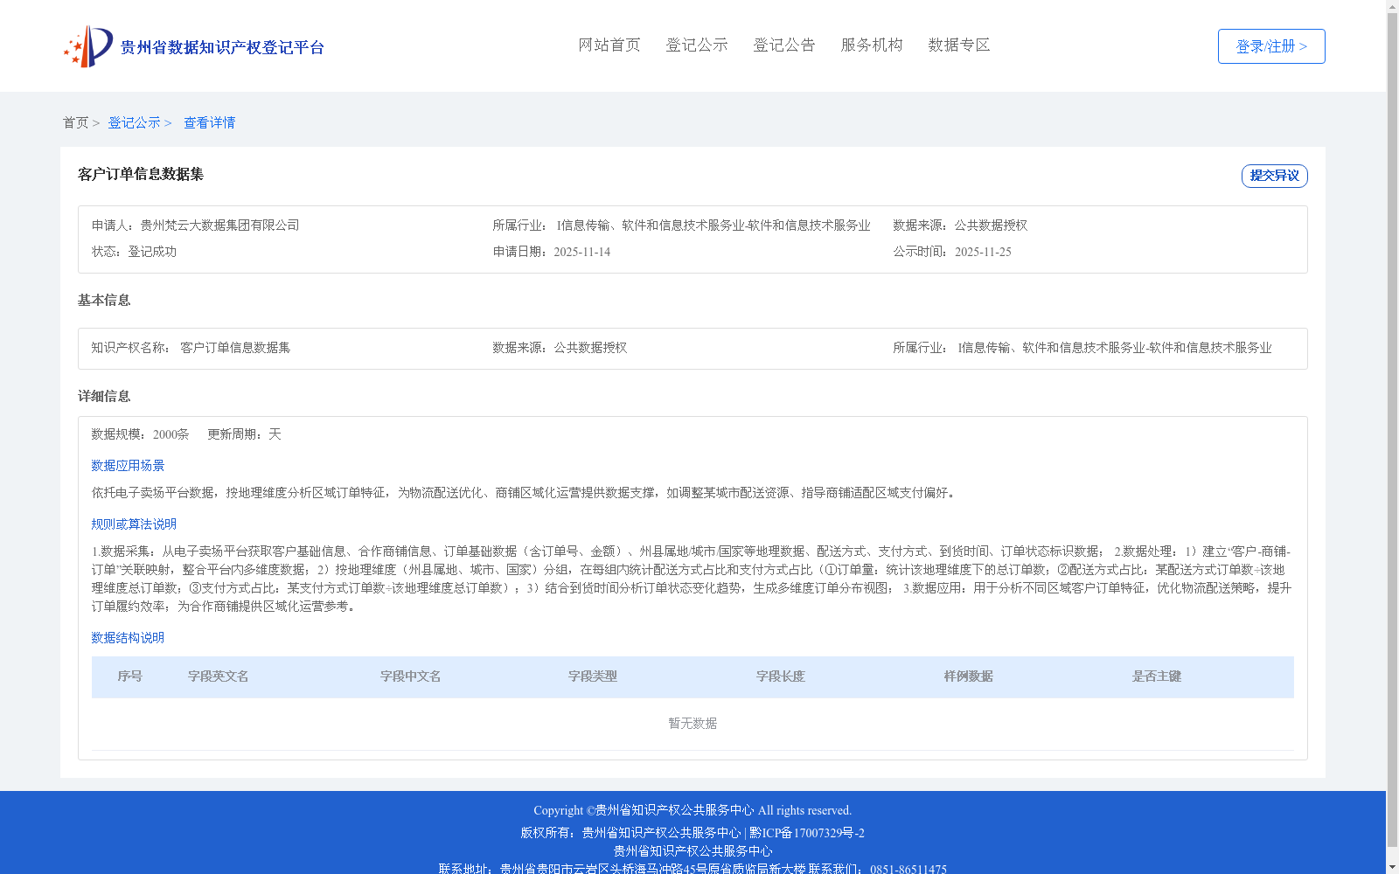Image resolution: width=1399 pixels, height=874 pixels.
Task: Click the 是否主键 column header
Action: pos(1157,676)
